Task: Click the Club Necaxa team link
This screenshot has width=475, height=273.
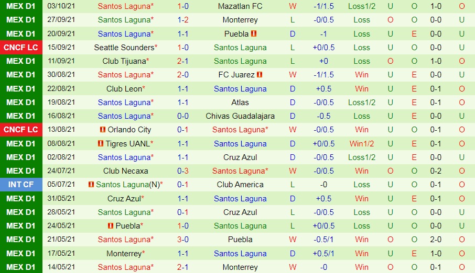Action: coord(126,171)
